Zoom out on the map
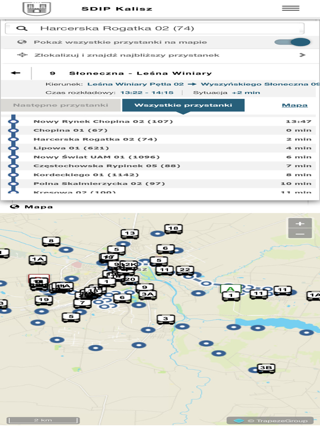This screenshot has height=427, width=320. click(x=300, y=234)
